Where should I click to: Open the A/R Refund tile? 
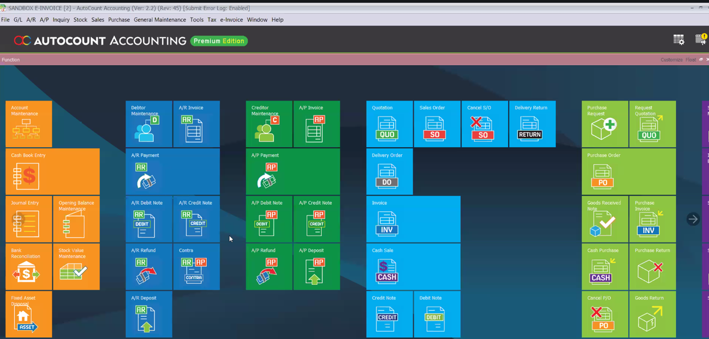tap(149, 267)
